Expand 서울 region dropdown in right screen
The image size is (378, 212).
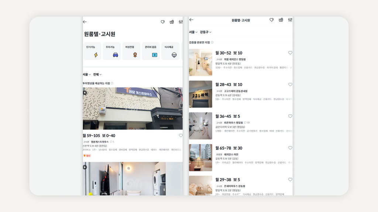(193, 32)
